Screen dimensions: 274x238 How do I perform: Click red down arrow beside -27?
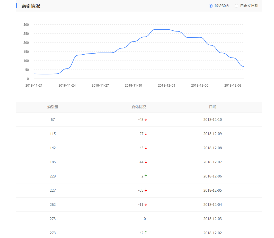(x=146, y=134)
